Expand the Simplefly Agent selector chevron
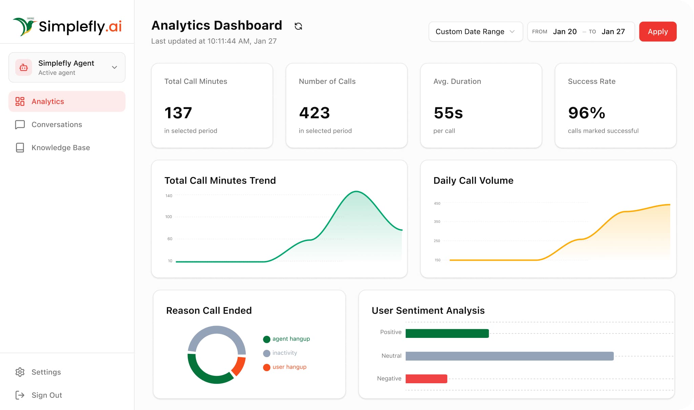694x410 pixels. [114, 67]
